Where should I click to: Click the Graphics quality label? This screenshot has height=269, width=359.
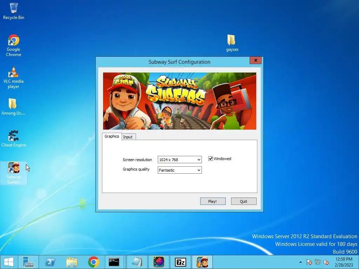136,169
